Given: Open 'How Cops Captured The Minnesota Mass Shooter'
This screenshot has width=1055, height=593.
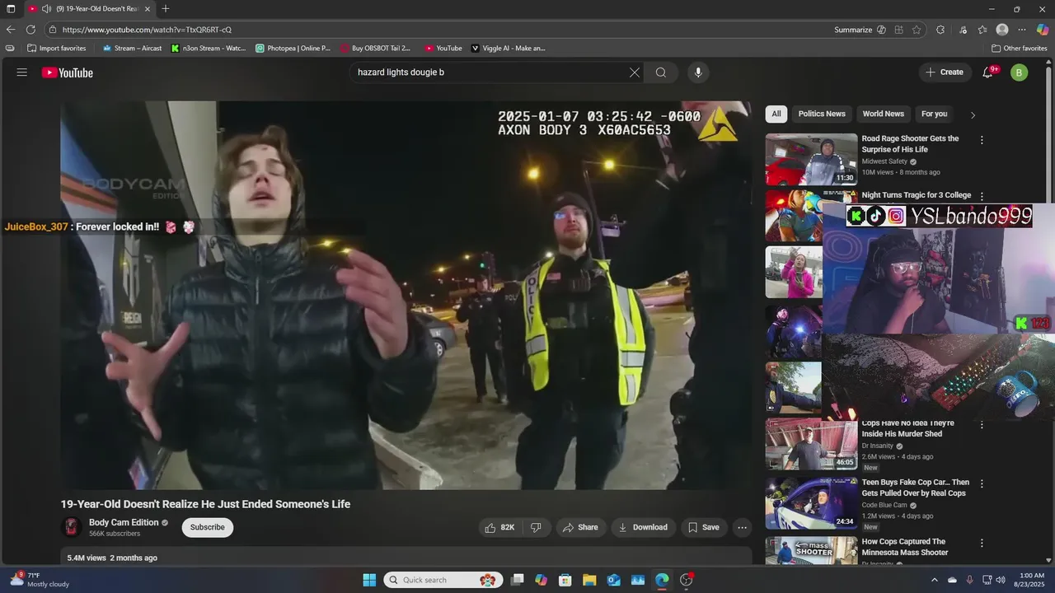Looking at the screenshot, I should pos(905,547).
